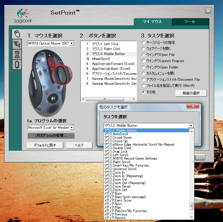Choose Document Flip application switch radio
The width and height of the screenshot is (223, 222).
(x=143, y=80)
